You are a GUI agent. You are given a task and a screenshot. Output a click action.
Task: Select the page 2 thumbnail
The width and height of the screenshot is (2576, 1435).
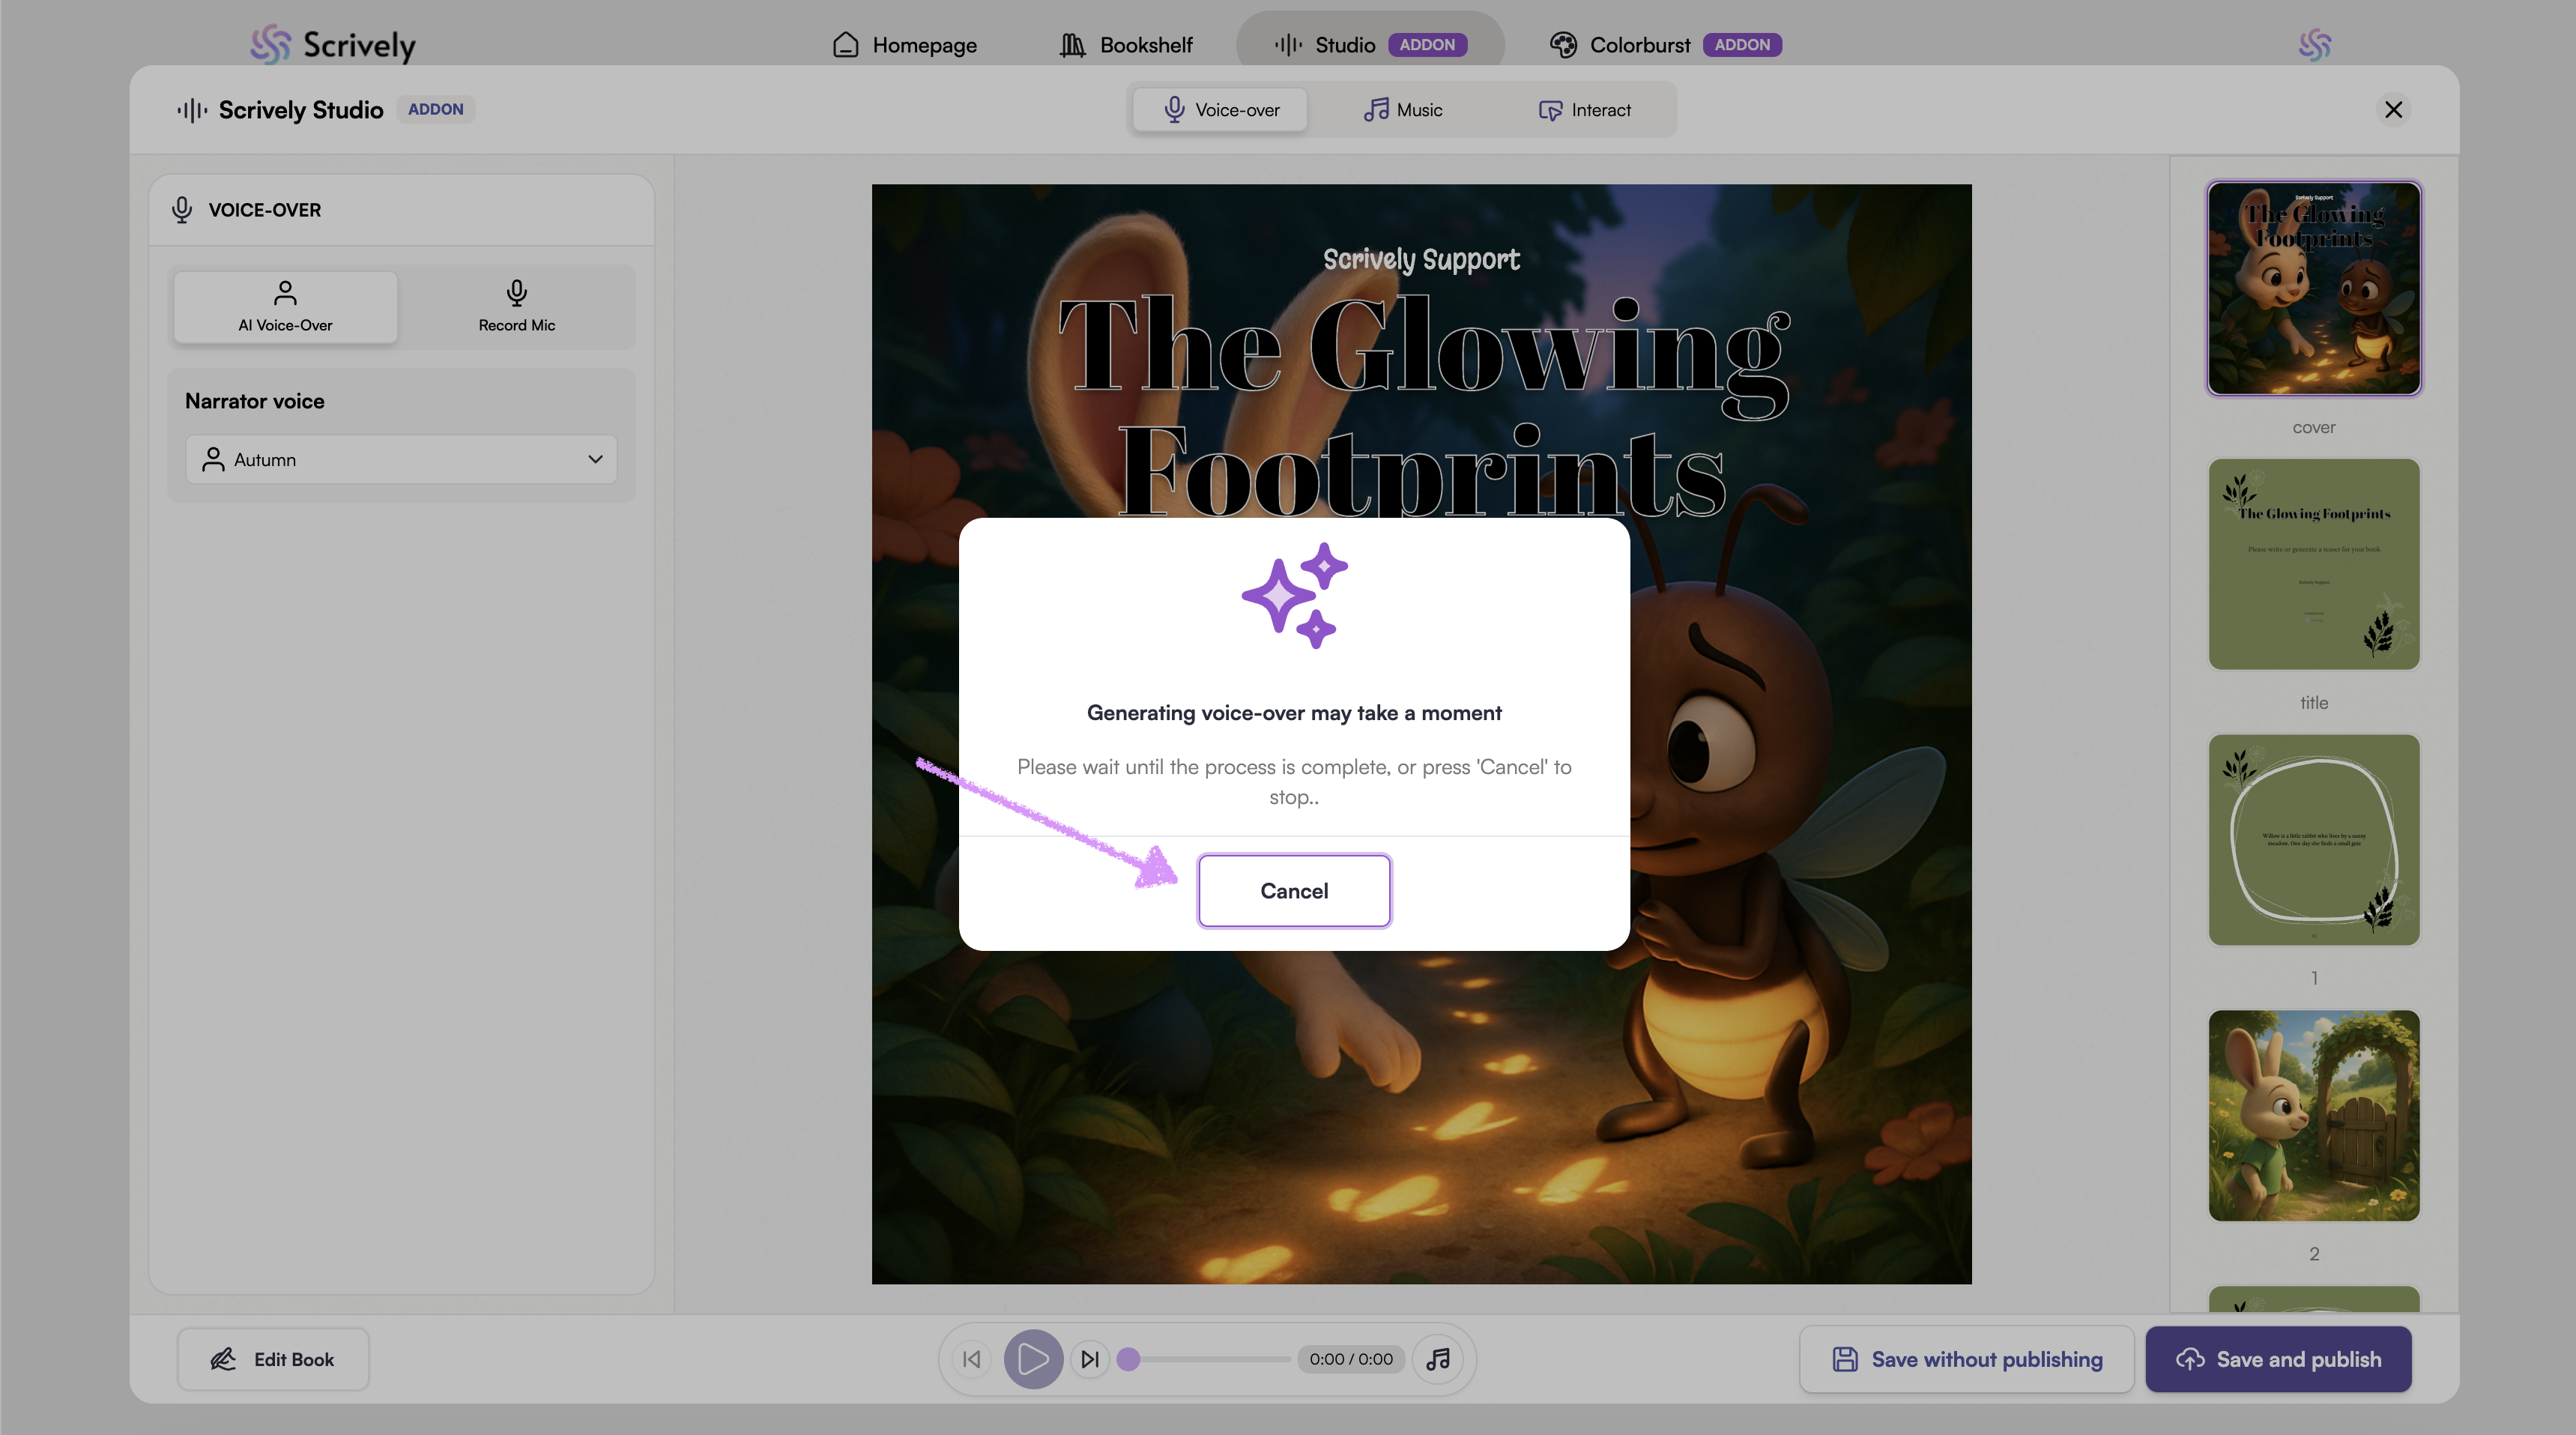pyautogui.click(x=2313, y=1115)
